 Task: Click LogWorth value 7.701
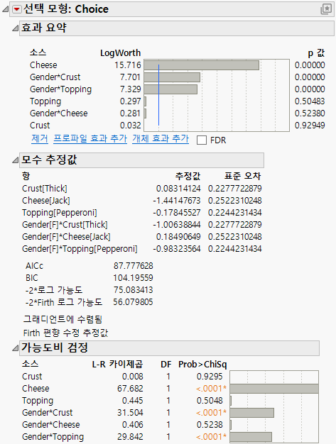[x=130, y=77]
